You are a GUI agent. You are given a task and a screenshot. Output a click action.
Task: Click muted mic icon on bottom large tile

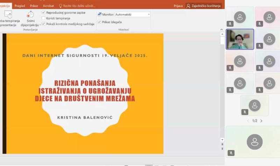(230, 153)
